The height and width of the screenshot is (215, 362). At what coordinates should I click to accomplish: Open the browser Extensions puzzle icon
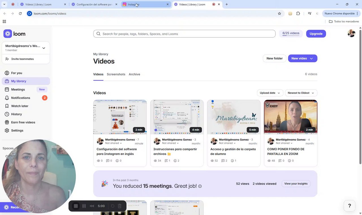tap(298, 14)
